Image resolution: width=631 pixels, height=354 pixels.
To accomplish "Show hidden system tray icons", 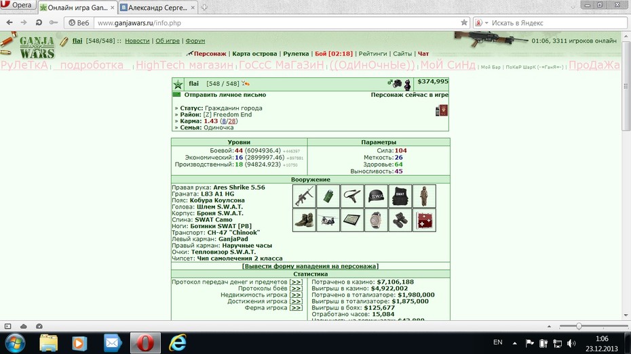I will [515, 343].
